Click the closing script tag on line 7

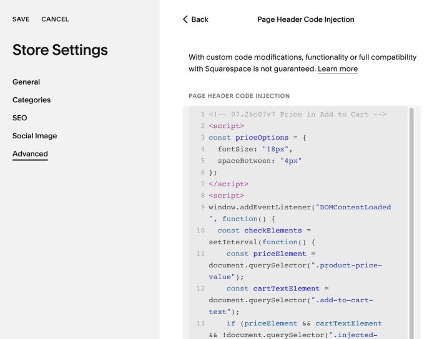228,184
